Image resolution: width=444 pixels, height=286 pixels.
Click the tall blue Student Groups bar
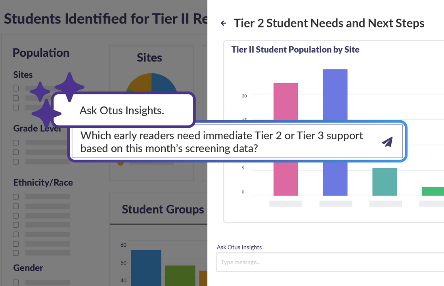(x=146, y=267)
